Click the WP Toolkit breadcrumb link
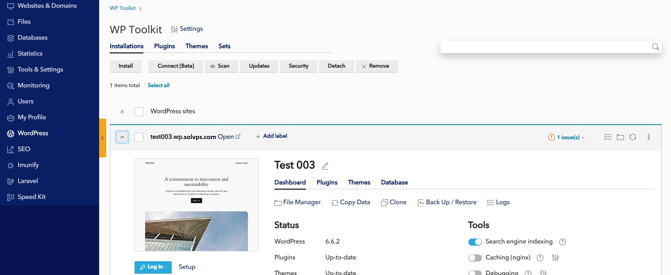The width and height of the screenshot is (671, 275). tap(123, 8)
